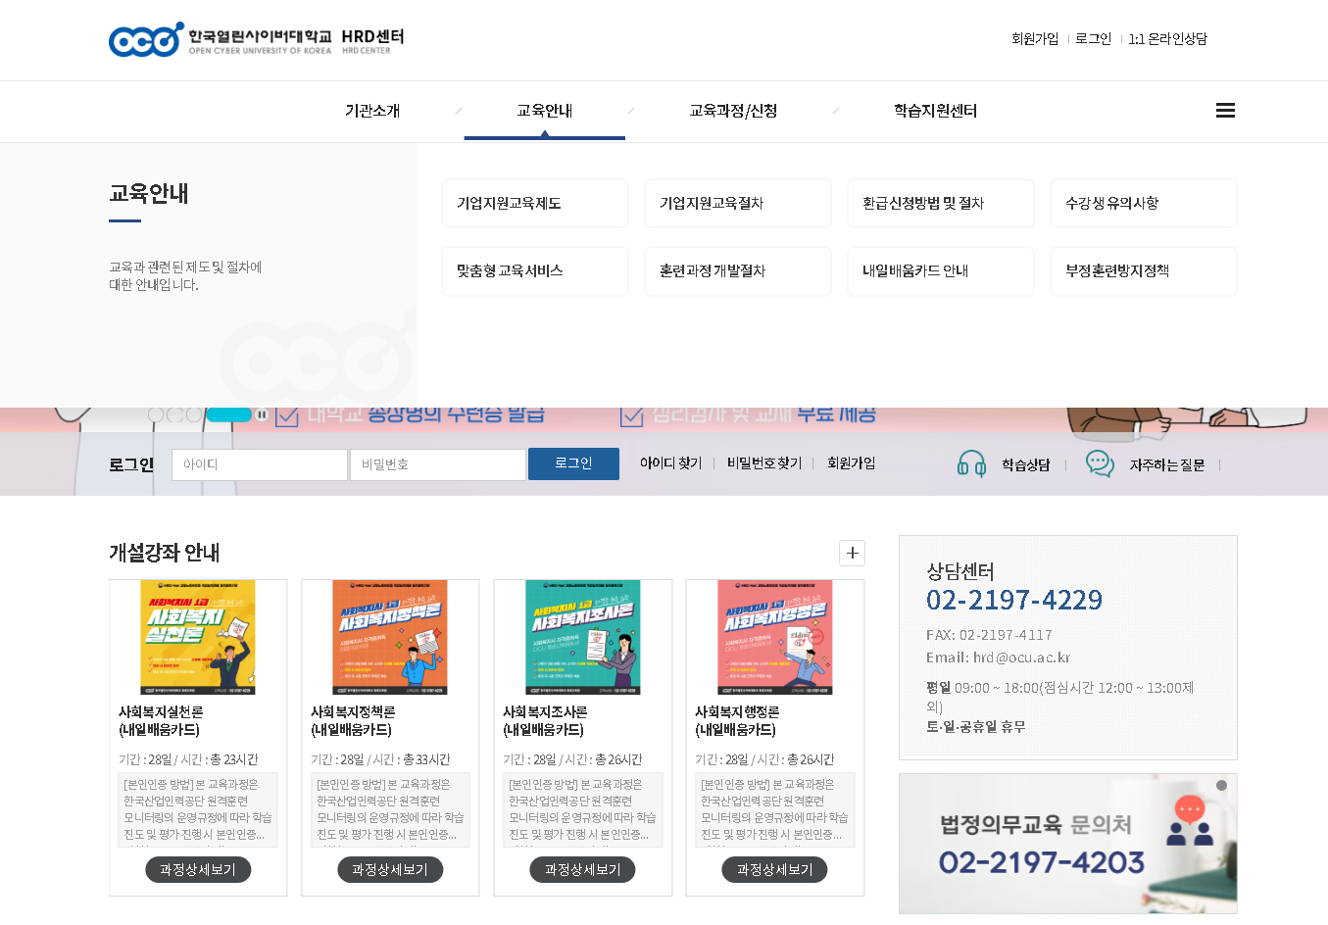Click the plus icon above the course list
The width and height of the screenshot is (1328, 925).
852,553
